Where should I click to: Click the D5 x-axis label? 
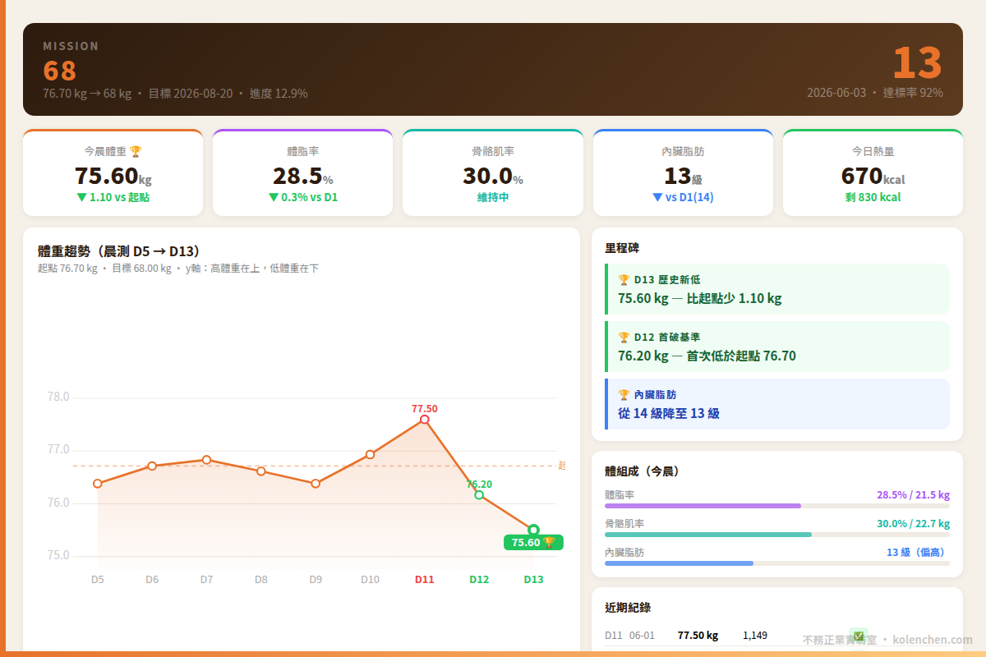point(98,580)
